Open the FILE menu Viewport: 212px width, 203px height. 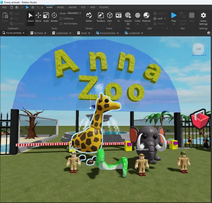tap(5, 7)
